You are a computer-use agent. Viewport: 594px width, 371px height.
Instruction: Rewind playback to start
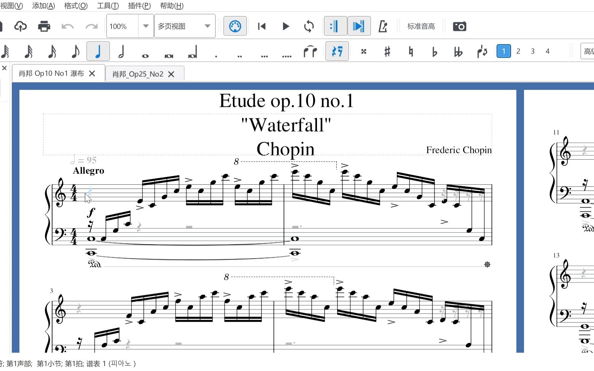pyautogui.click(x=262, y=26)
